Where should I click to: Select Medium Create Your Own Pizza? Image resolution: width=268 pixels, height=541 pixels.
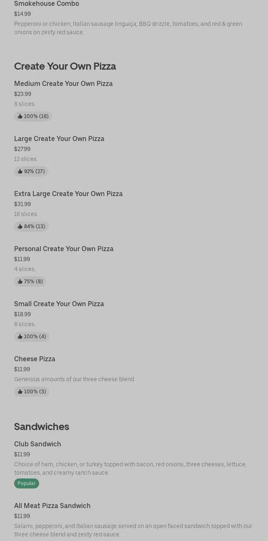(63, 83)
